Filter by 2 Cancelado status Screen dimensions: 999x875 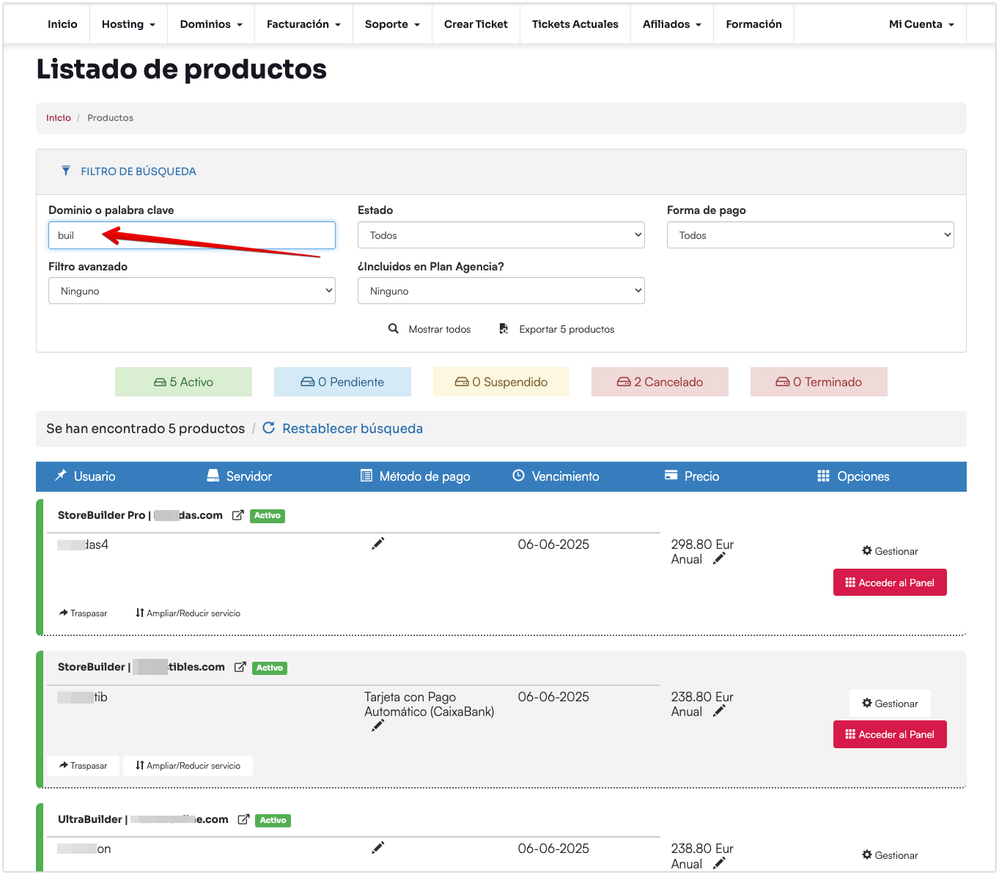click(660, 382)
